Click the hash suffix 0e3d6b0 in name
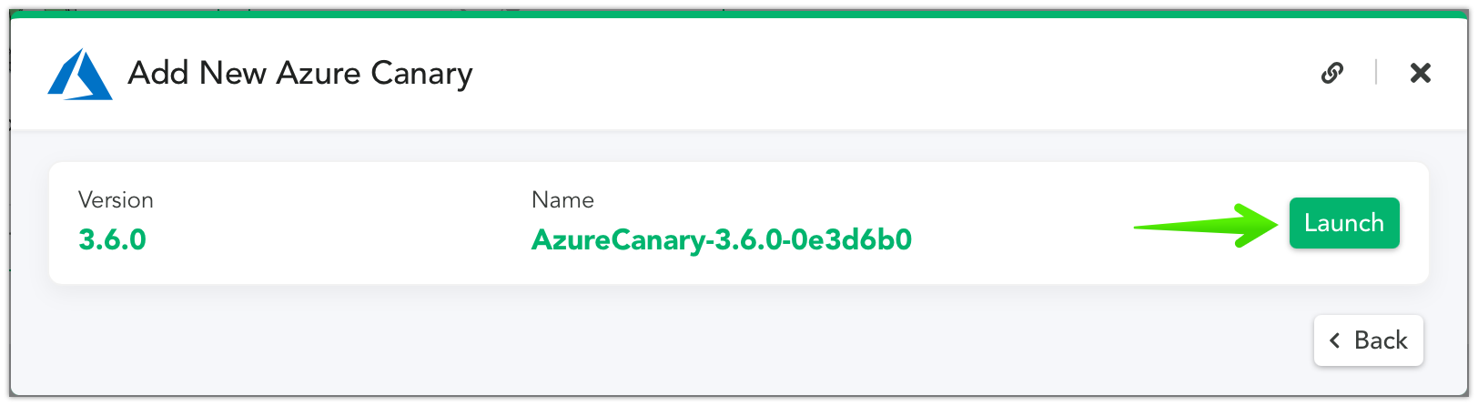Screen dimensions: 1478x406 [x=852, y=239]
